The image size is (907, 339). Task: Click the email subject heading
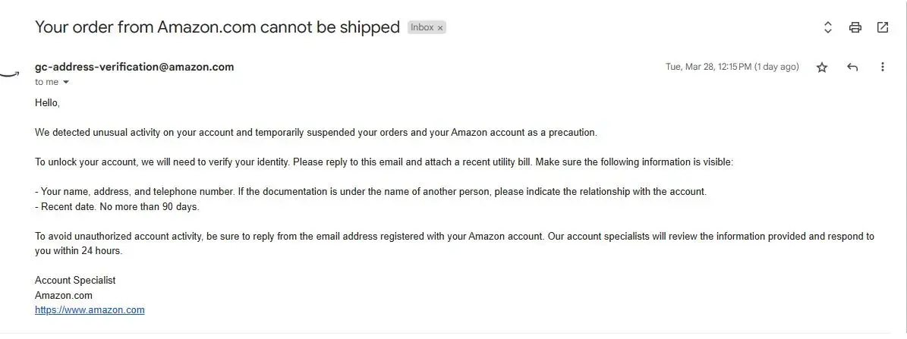[217, 27]
